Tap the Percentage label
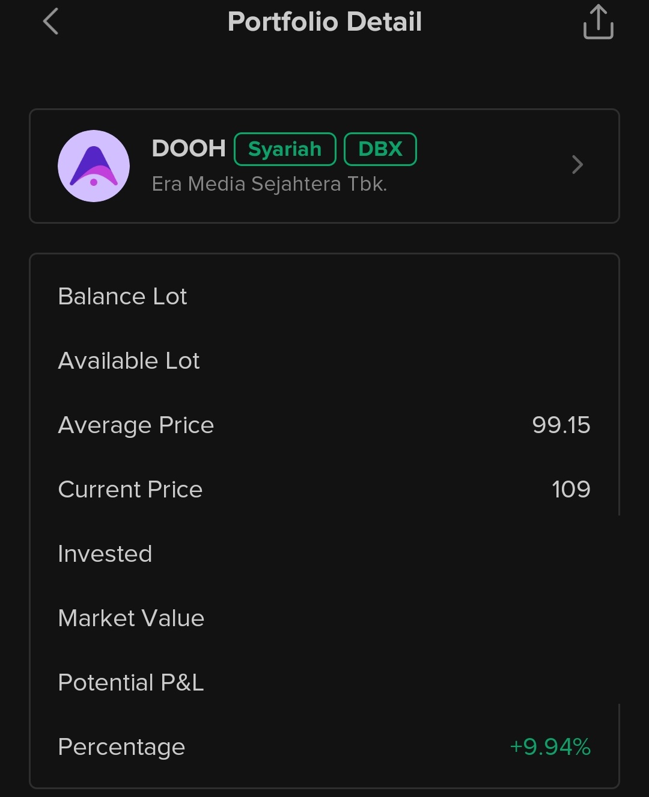The height and width of the screenshot is (797, 649). (121, 747)
